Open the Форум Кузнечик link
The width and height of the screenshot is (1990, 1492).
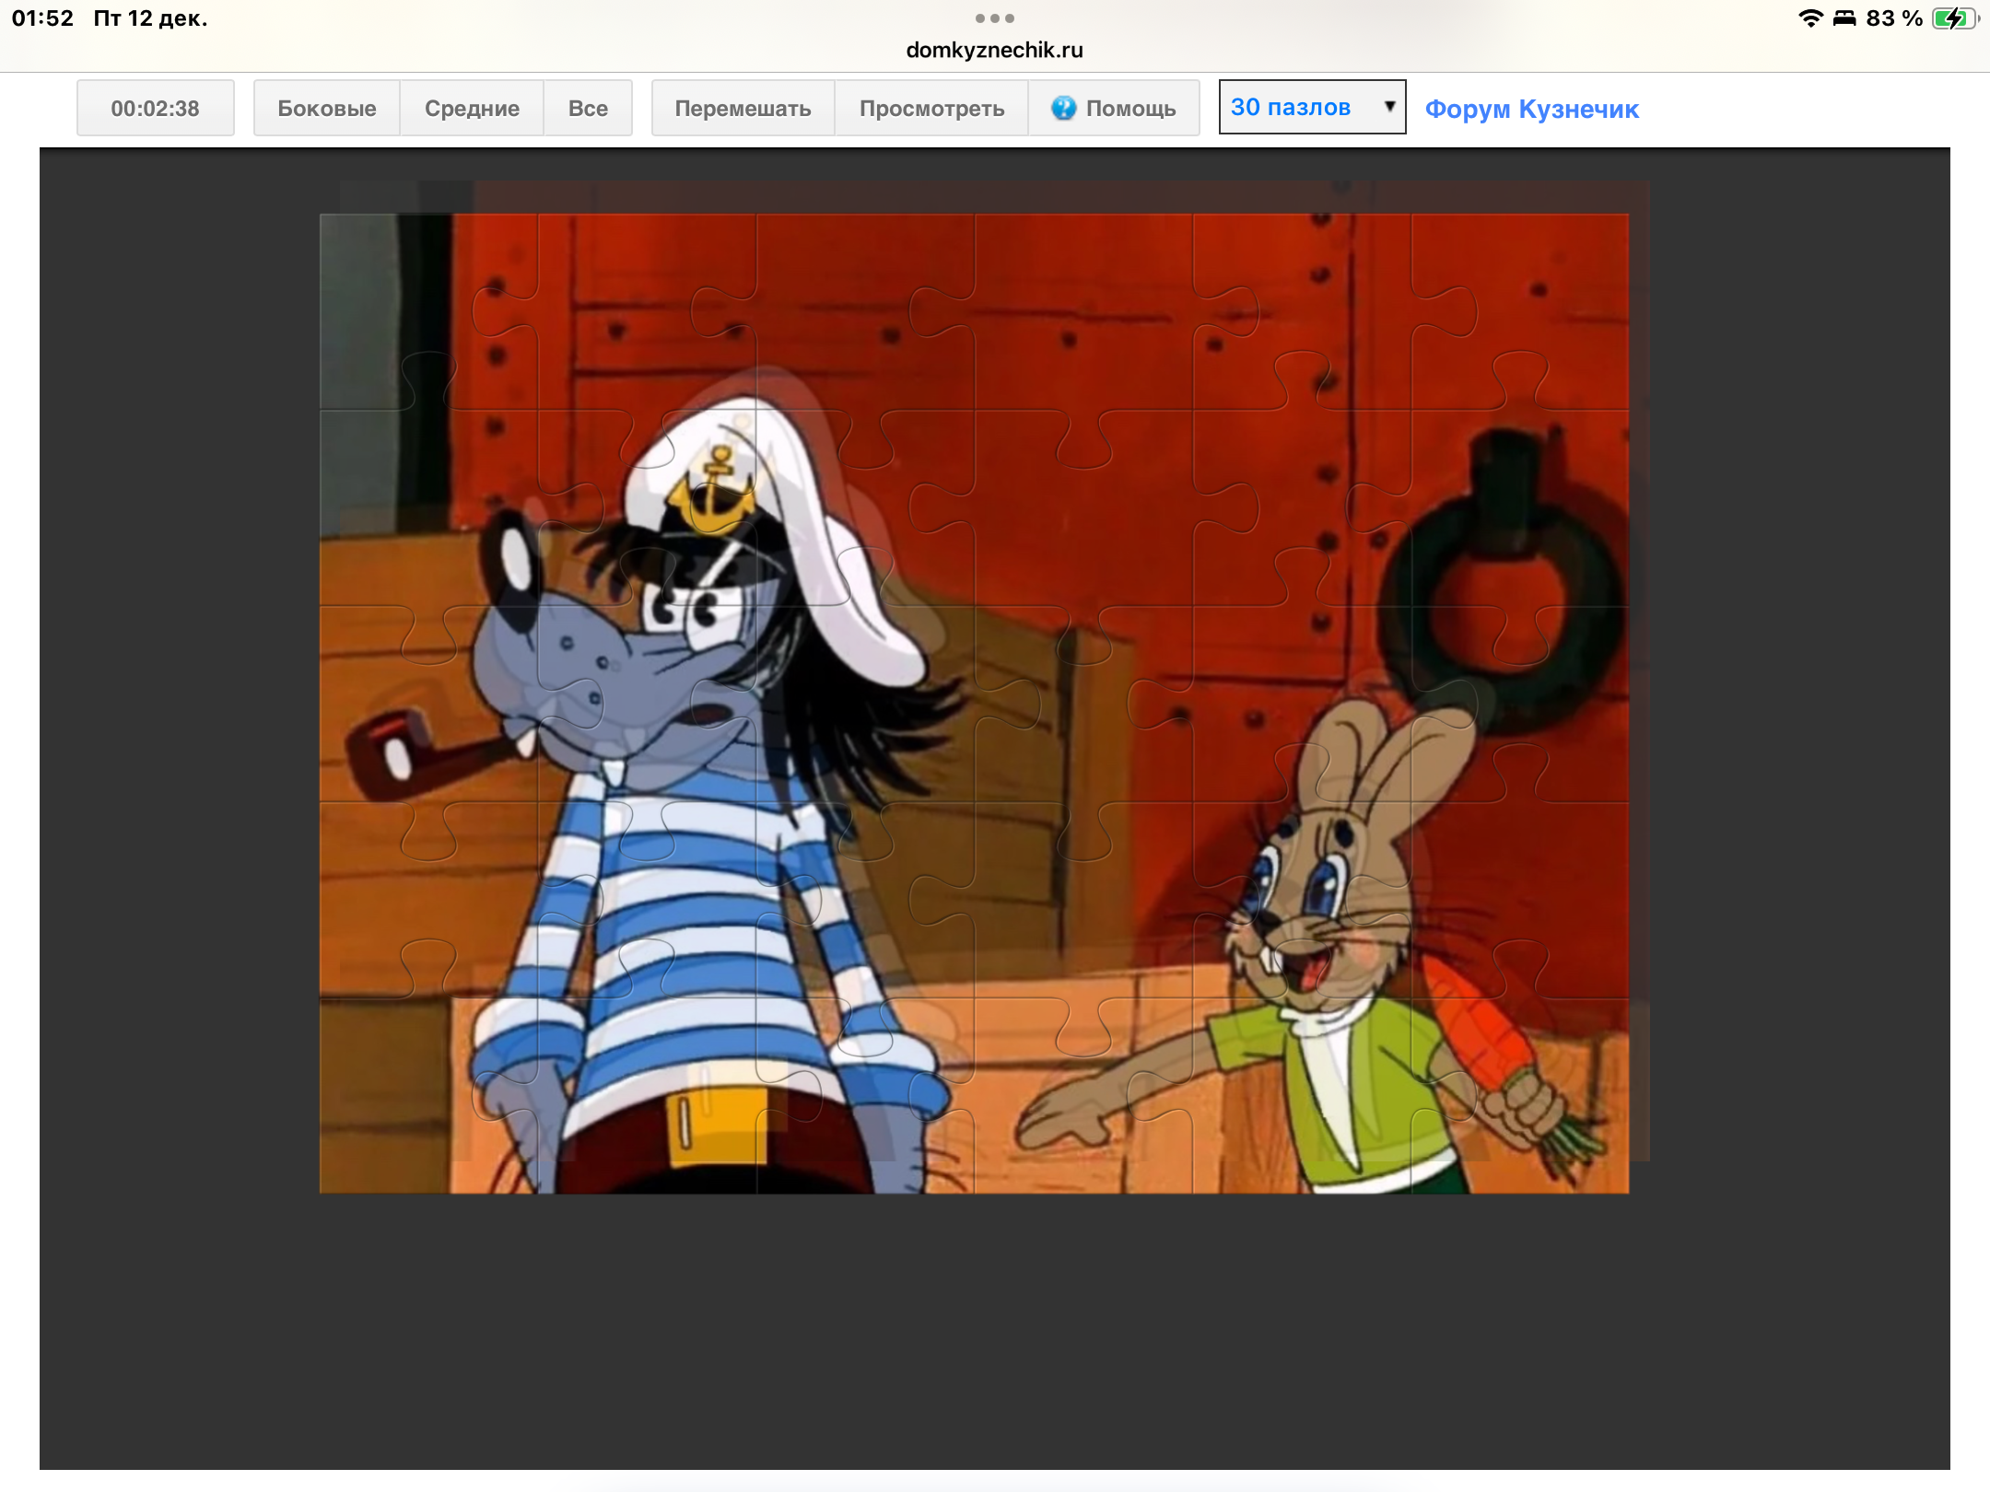tap(1531, 109)
